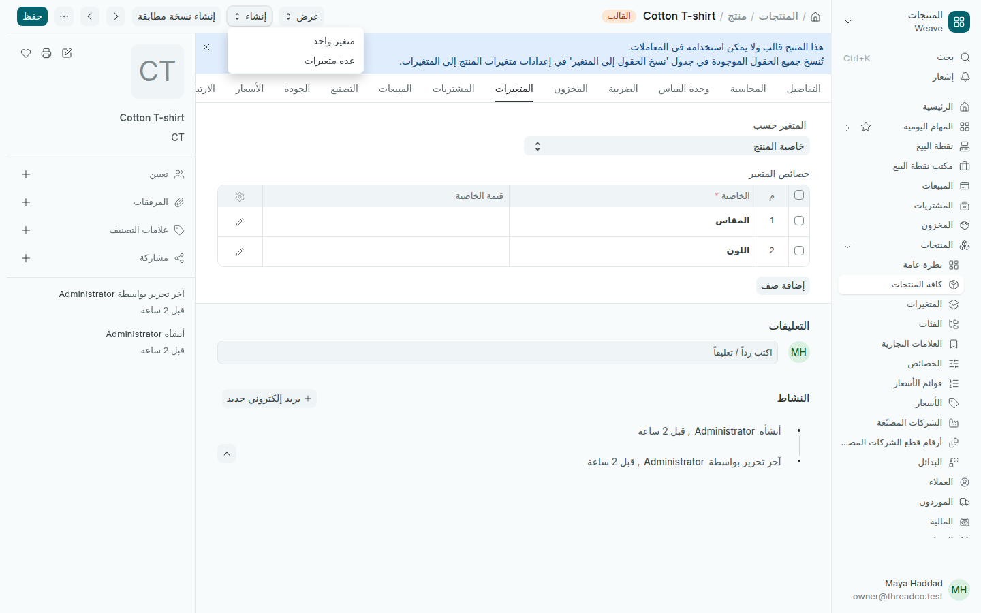Viewport: 981px width, 613px height.
Task: Click the comment input field
Action: [x=497, y=352]
